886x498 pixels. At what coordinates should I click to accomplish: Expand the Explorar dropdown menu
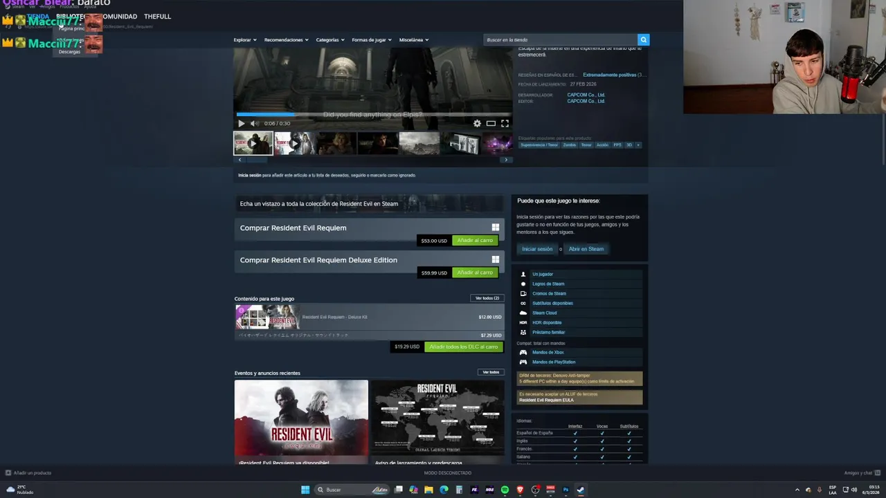(x=245, y=40)
